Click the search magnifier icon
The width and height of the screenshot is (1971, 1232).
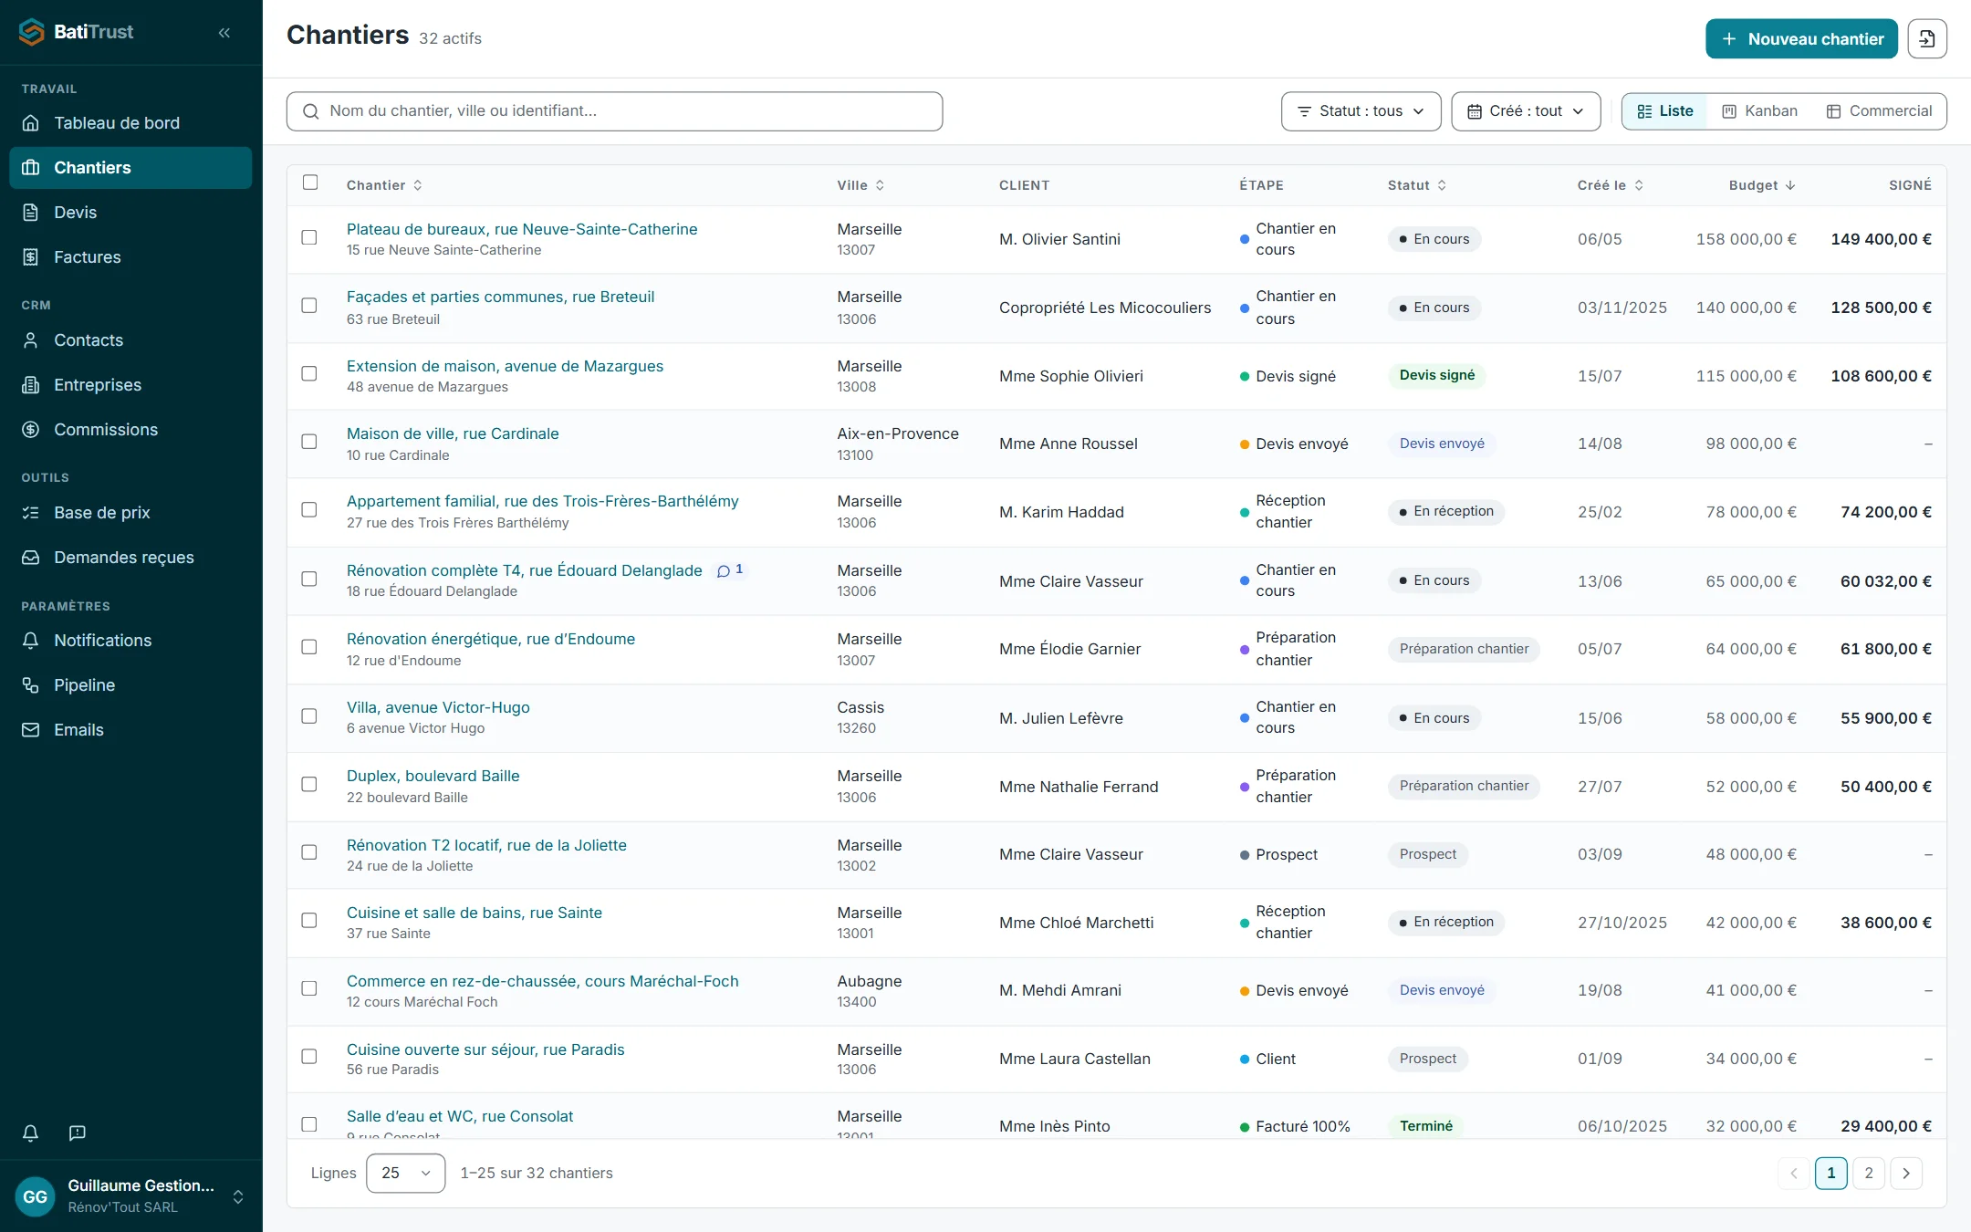310,111
